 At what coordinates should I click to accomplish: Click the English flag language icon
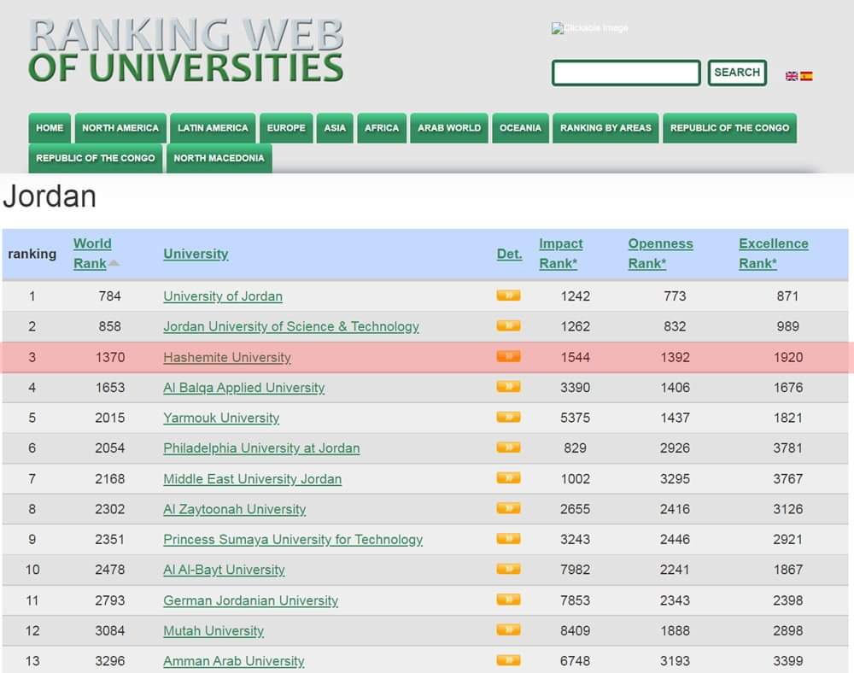click(791, 76)
